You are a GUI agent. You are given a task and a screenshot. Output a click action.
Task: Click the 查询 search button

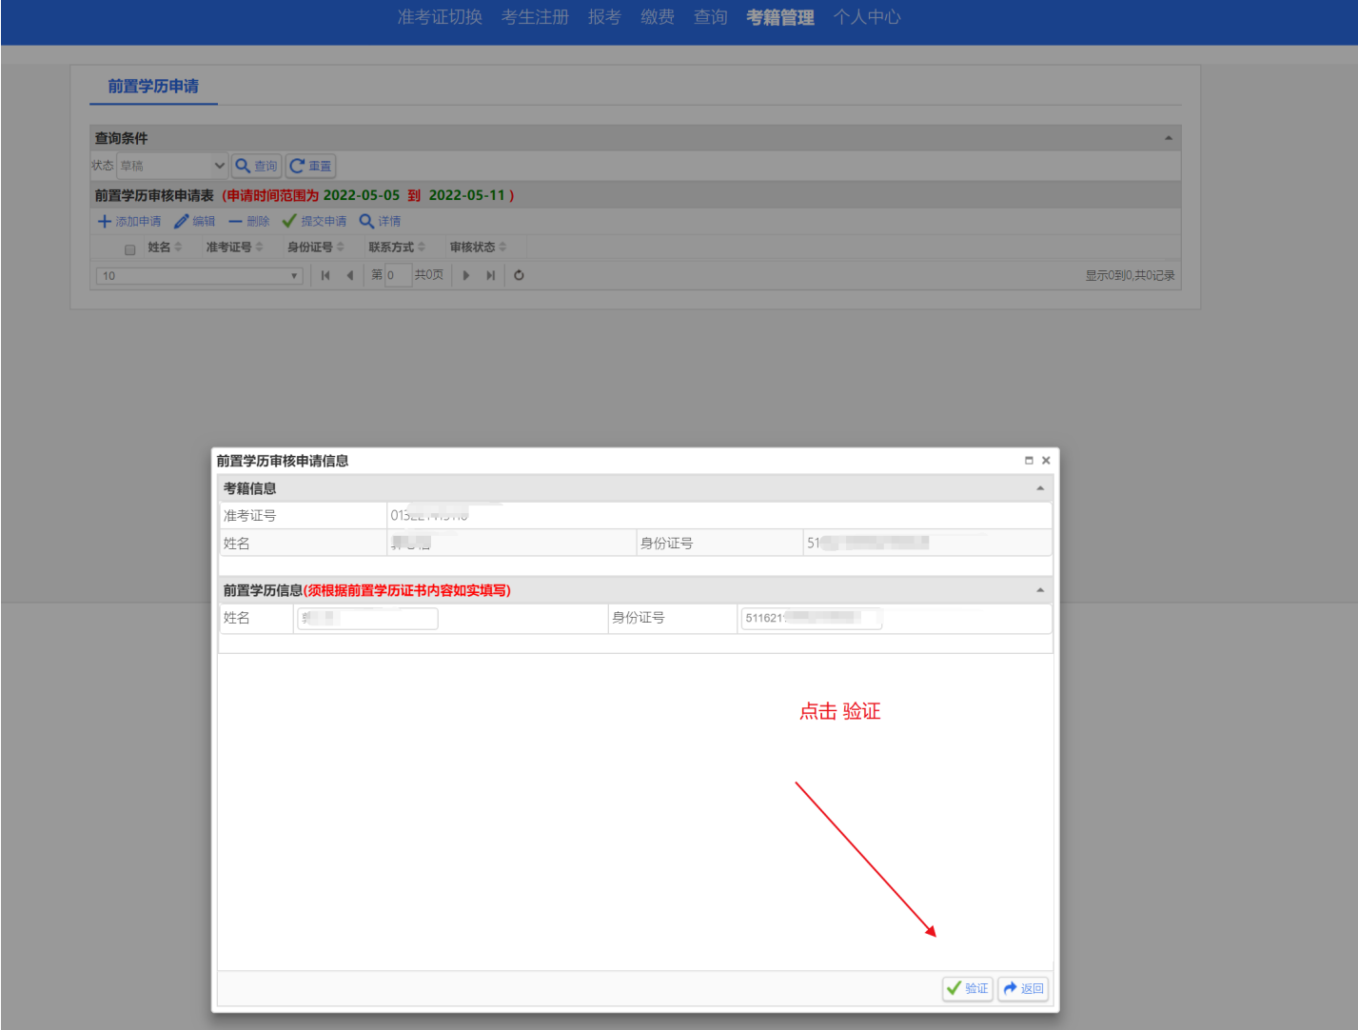tap(256, 166)
